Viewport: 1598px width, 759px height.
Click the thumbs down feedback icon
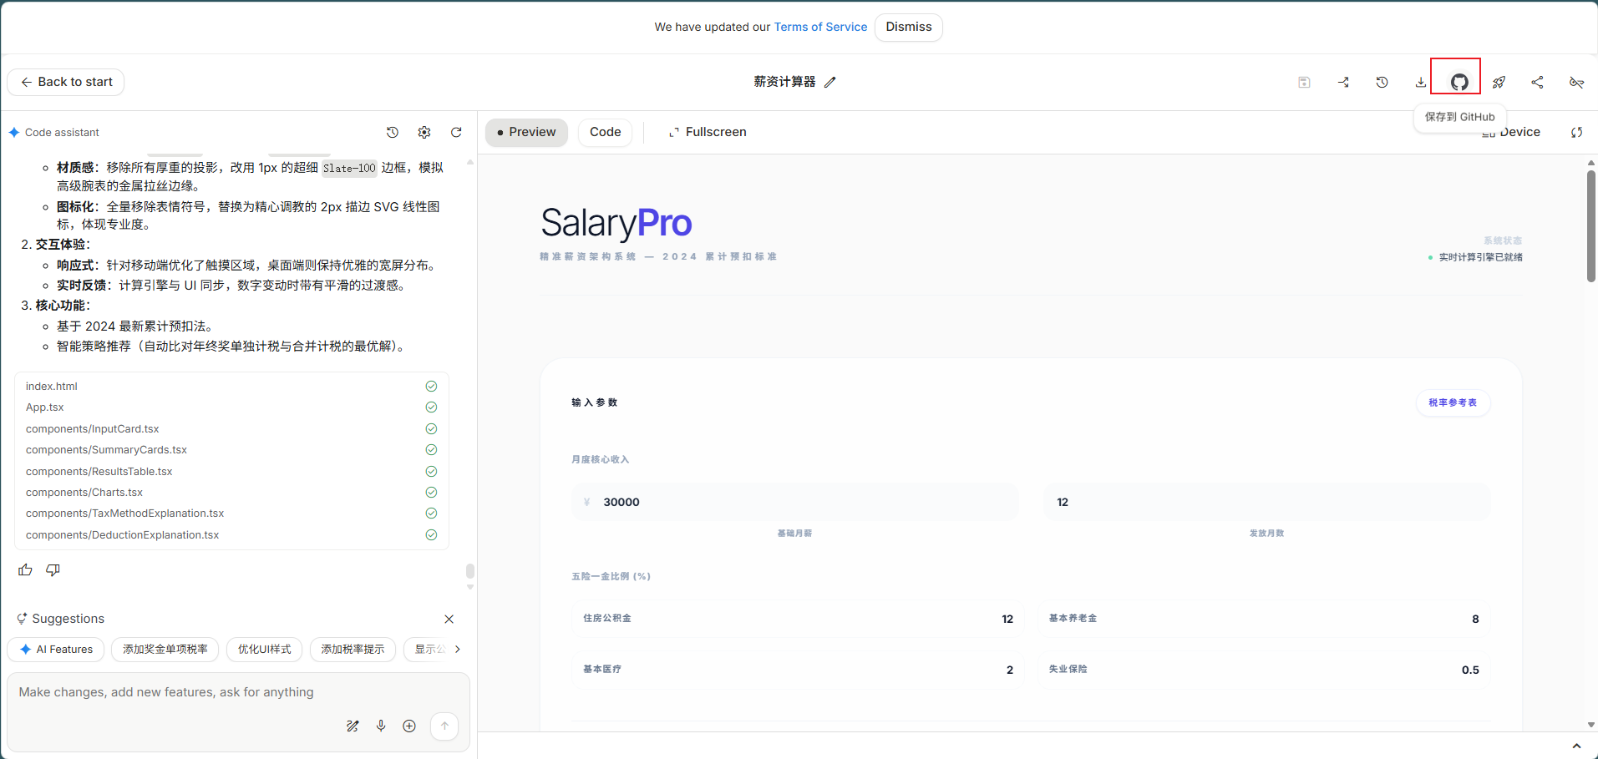tap(53, 569)
